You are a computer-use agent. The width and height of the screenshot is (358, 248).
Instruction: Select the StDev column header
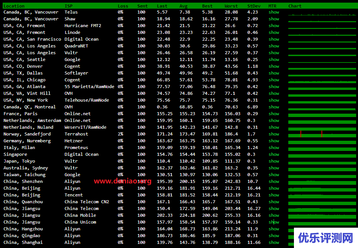[x=253, y=6]
